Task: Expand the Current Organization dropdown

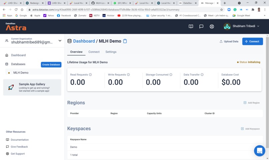Action: click(60, 41)
